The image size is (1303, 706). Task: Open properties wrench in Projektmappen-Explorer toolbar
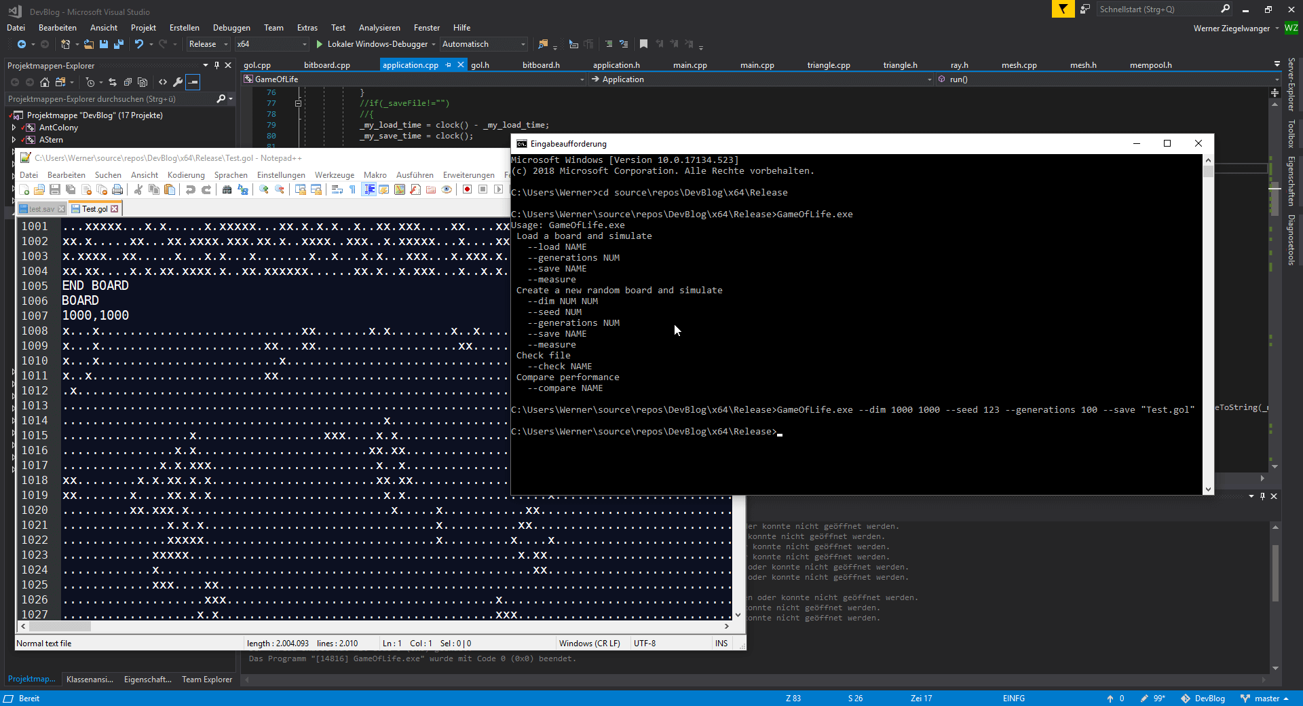click(x=178, y=82)
